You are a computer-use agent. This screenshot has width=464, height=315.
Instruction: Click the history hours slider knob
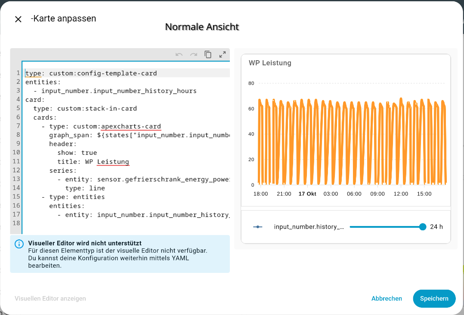tap(423, 226)
